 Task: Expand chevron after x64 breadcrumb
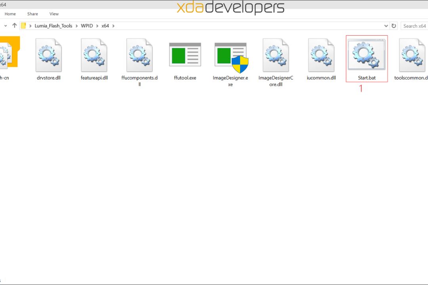click(113, 26)
